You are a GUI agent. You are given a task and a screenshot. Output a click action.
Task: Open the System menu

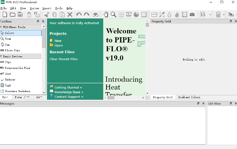[x=34, y=8]
